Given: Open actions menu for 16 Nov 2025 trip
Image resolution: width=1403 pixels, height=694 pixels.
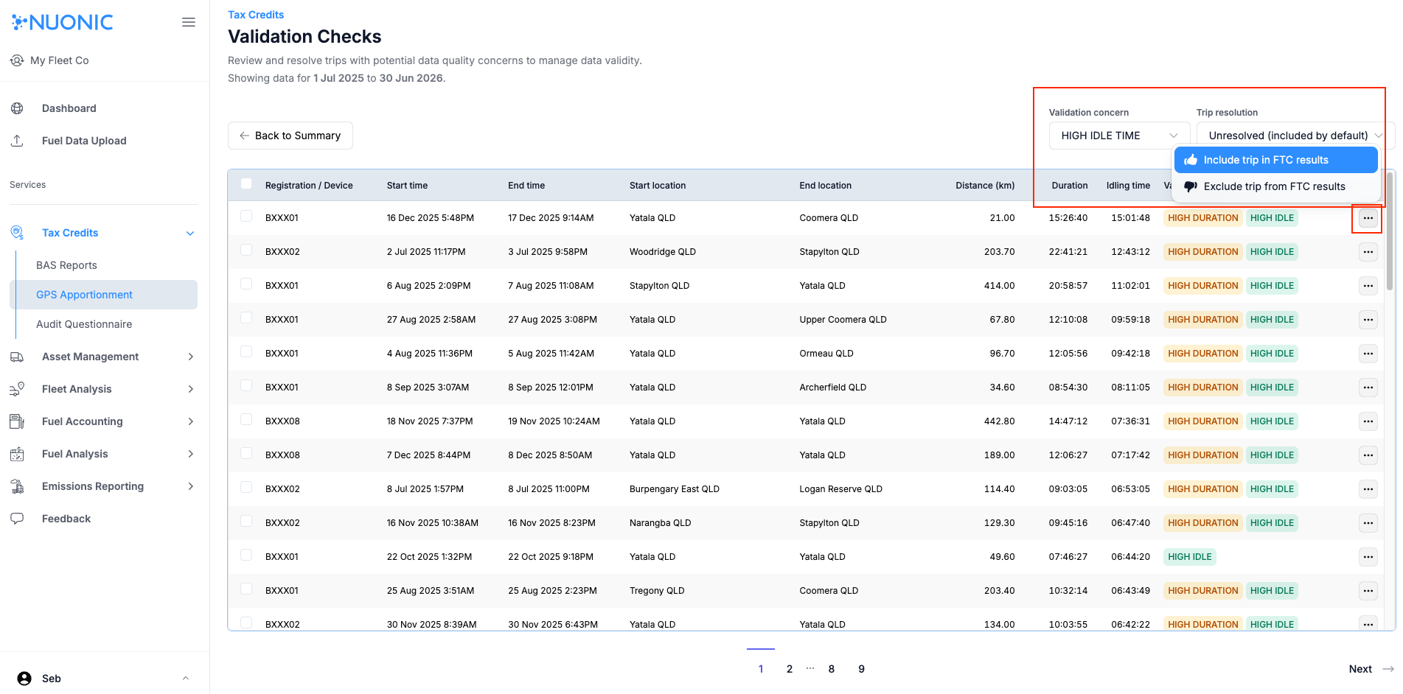Looking at the screenshot, I should pos(1368,523).
